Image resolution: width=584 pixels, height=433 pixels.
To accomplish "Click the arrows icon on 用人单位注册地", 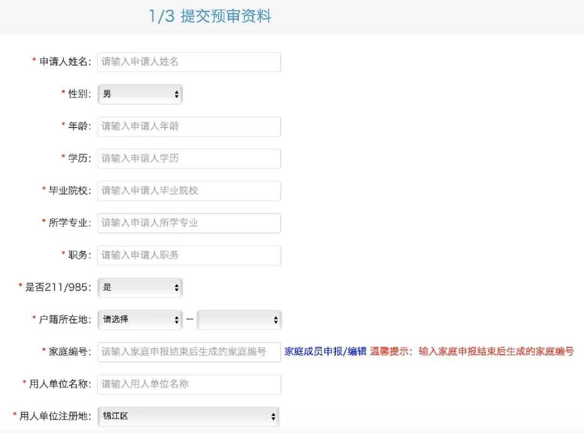I will point(274,416).
